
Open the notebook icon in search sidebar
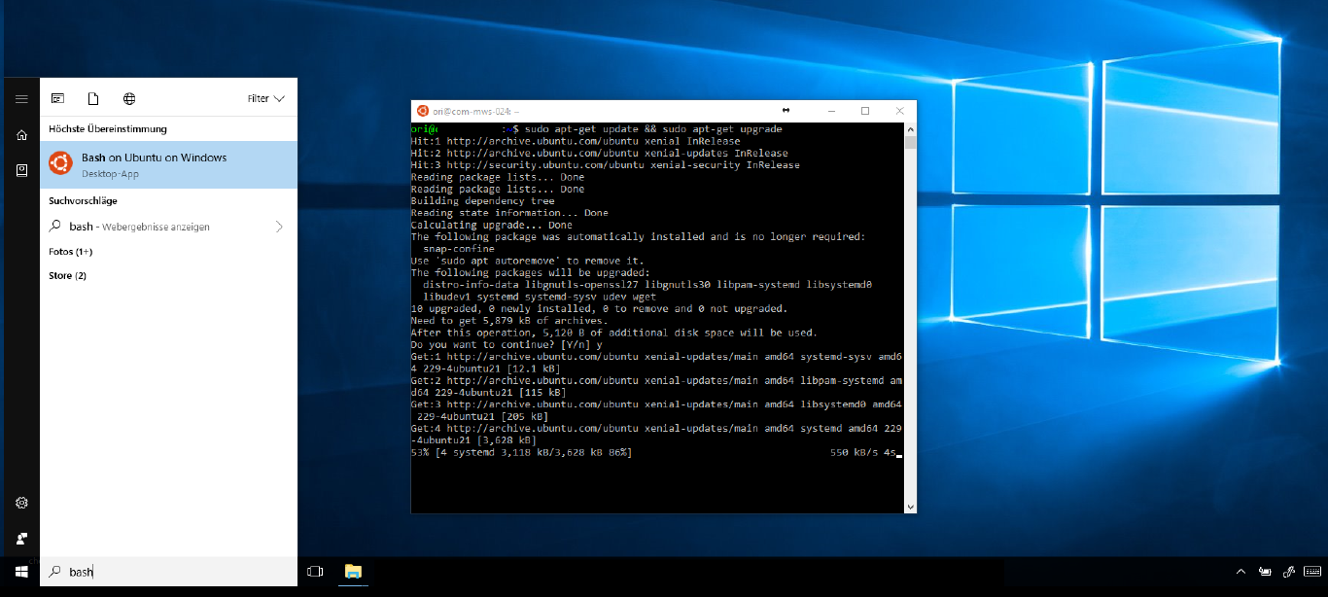point(20,170)
